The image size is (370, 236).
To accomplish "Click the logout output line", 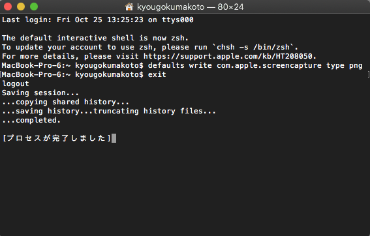I will 16,83.
